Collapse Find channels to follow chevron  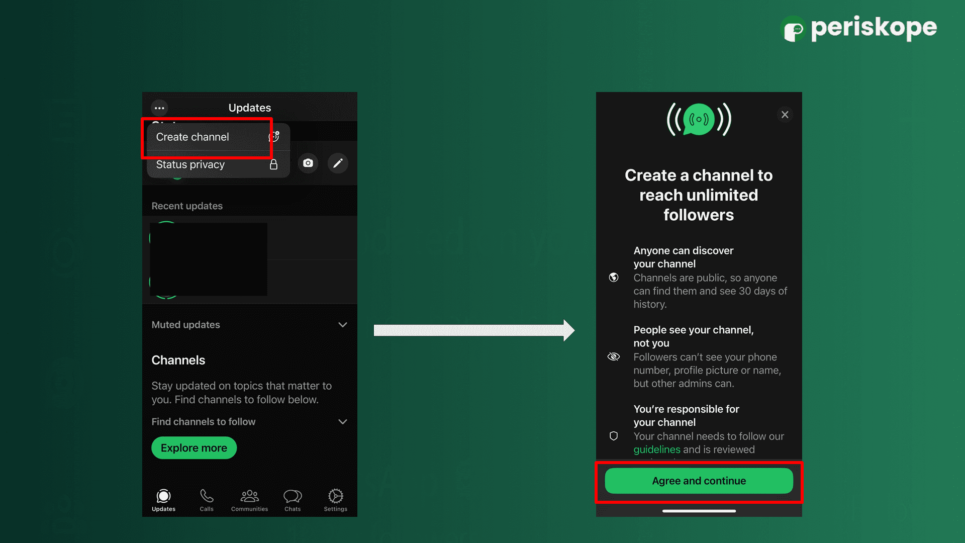(342, 422)
